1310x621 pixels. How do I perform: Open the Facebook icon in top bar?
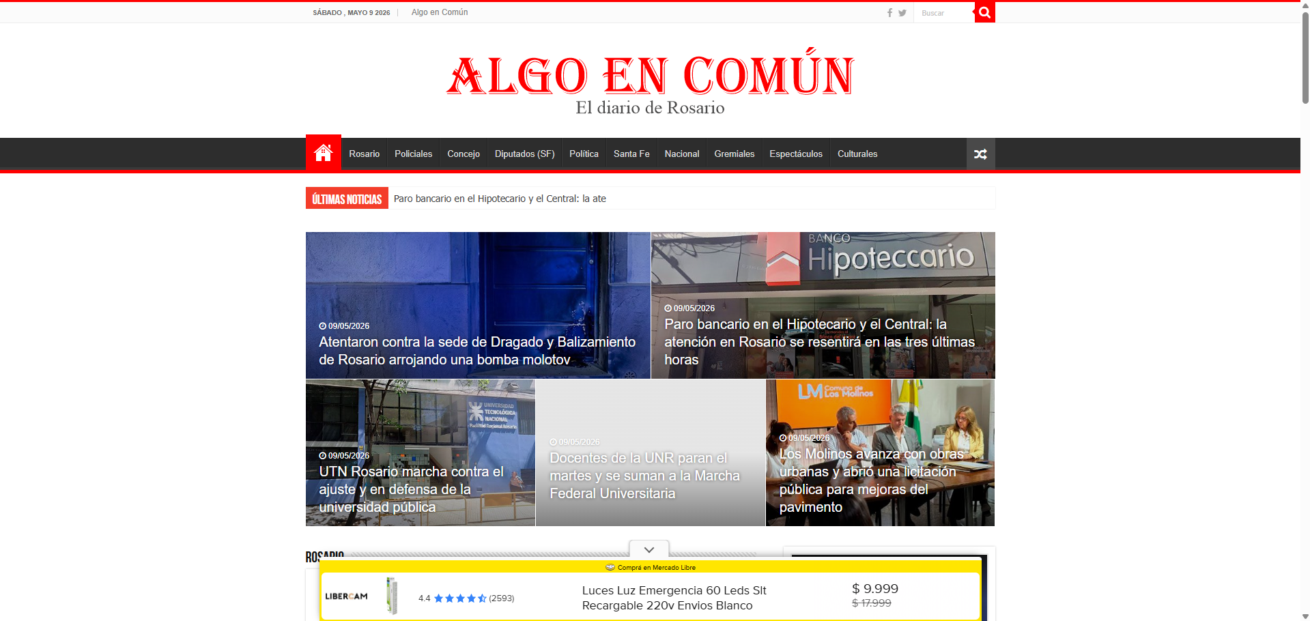tap(889, 13)
